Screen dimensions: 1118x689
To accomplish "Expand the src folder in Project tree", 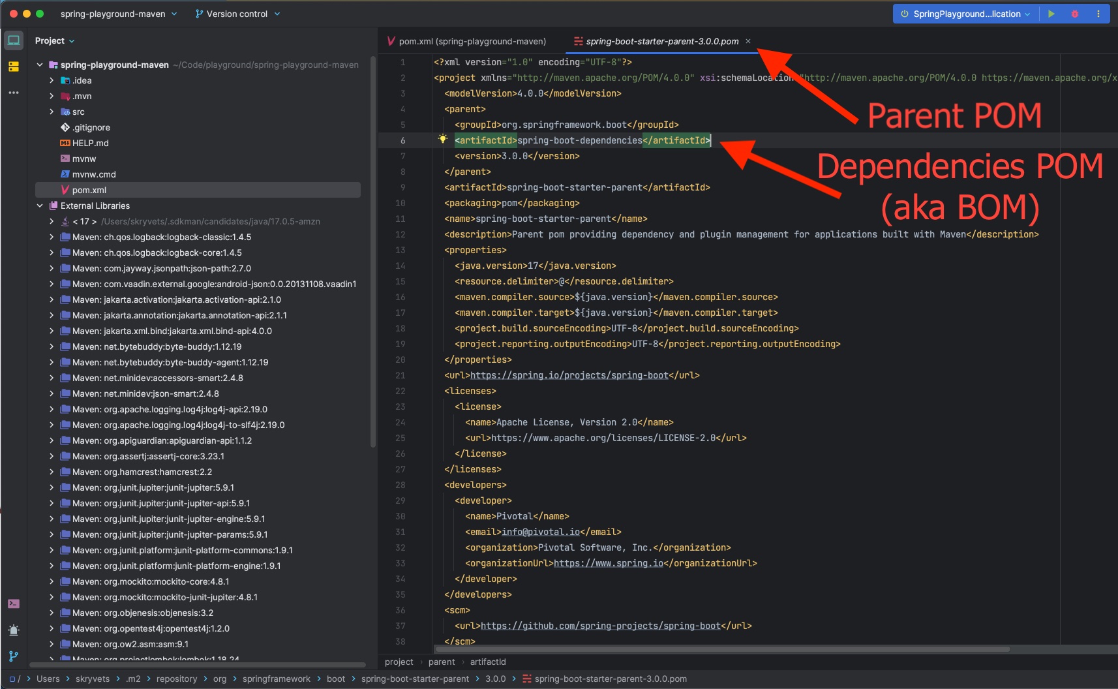I will click(x=52, y=112).
